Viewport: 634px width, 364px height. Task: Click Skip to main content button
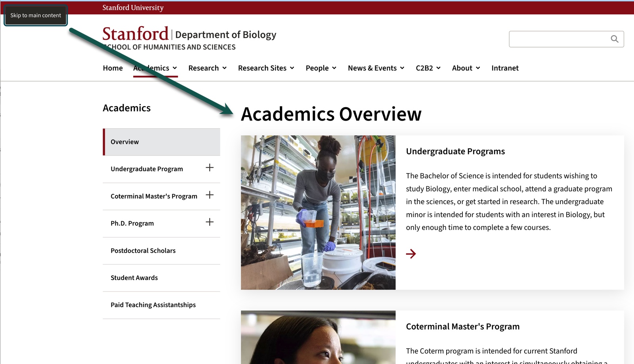click(x=36, y=15)
